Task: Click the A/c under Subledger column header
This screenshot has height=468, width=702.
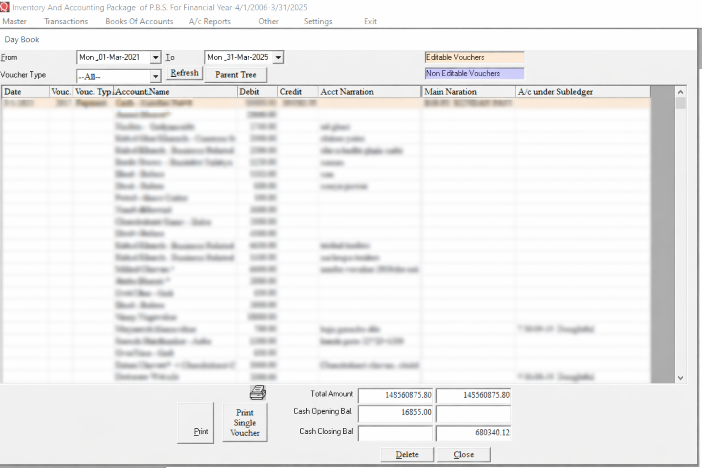Action: point(583,91)
